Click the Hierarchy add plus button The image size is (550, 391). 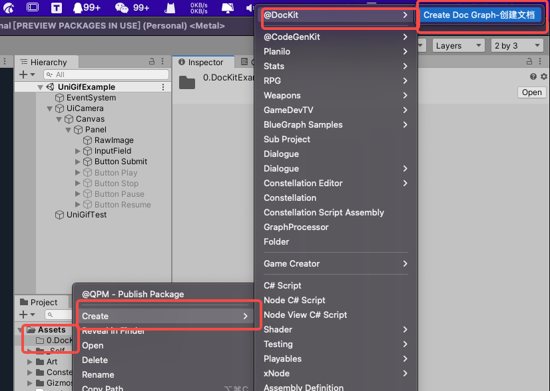23,74
